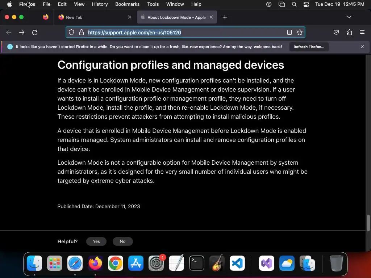
Task: Focus the support.apple.com URL field
Action: pos(185,32)
